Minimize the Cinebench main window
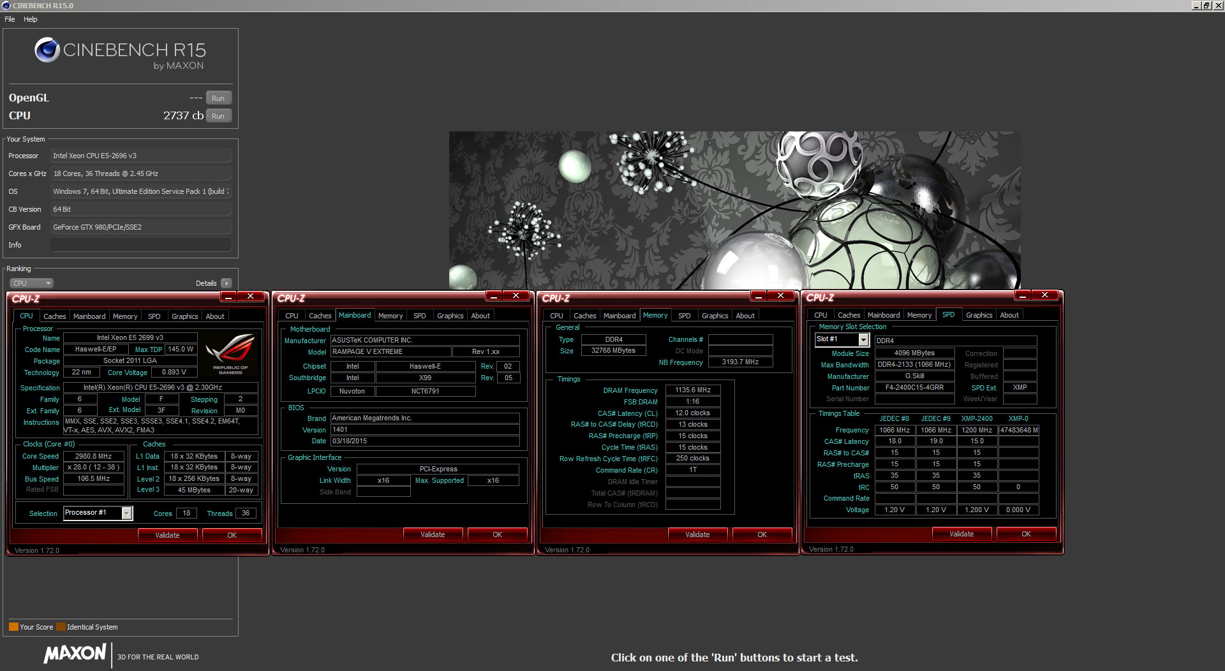This screenshot has height=671, width=1225. coord(1196,5)
